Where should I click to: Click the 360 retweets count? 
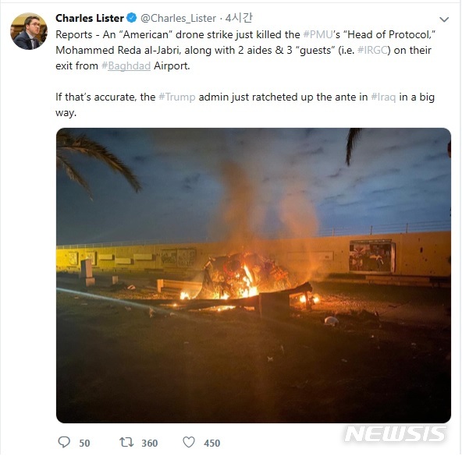tap(149, 443)
